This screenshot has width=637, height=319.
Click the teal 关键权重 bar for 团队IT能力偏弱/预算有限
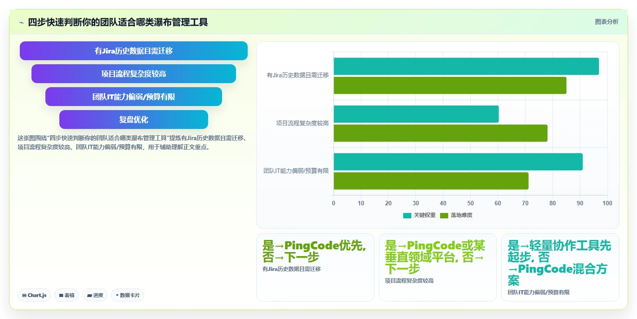(458, 162)
